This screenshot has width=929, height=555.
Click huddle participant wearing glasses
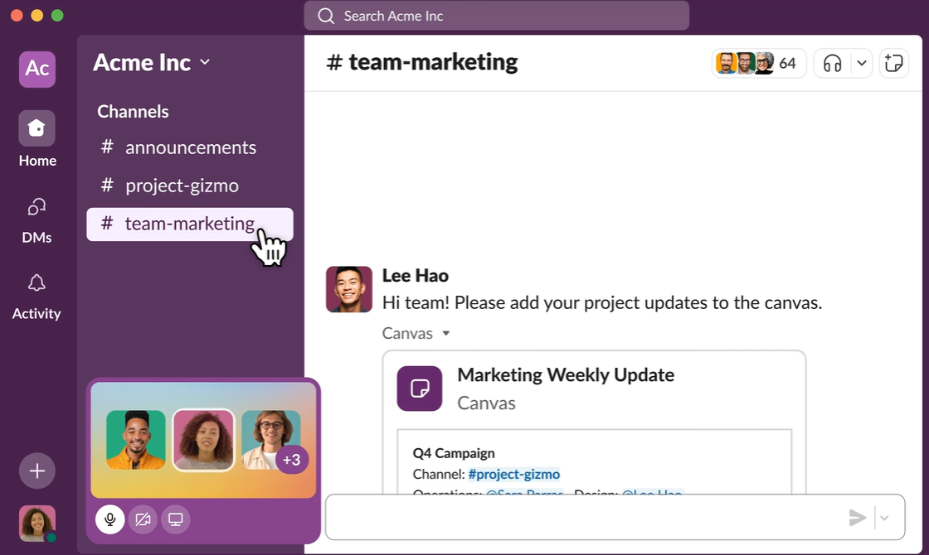pos(270,440)
